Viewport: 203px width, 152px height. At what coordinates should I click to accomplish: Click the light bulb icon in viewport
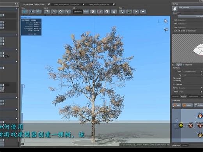pos(166,21)
